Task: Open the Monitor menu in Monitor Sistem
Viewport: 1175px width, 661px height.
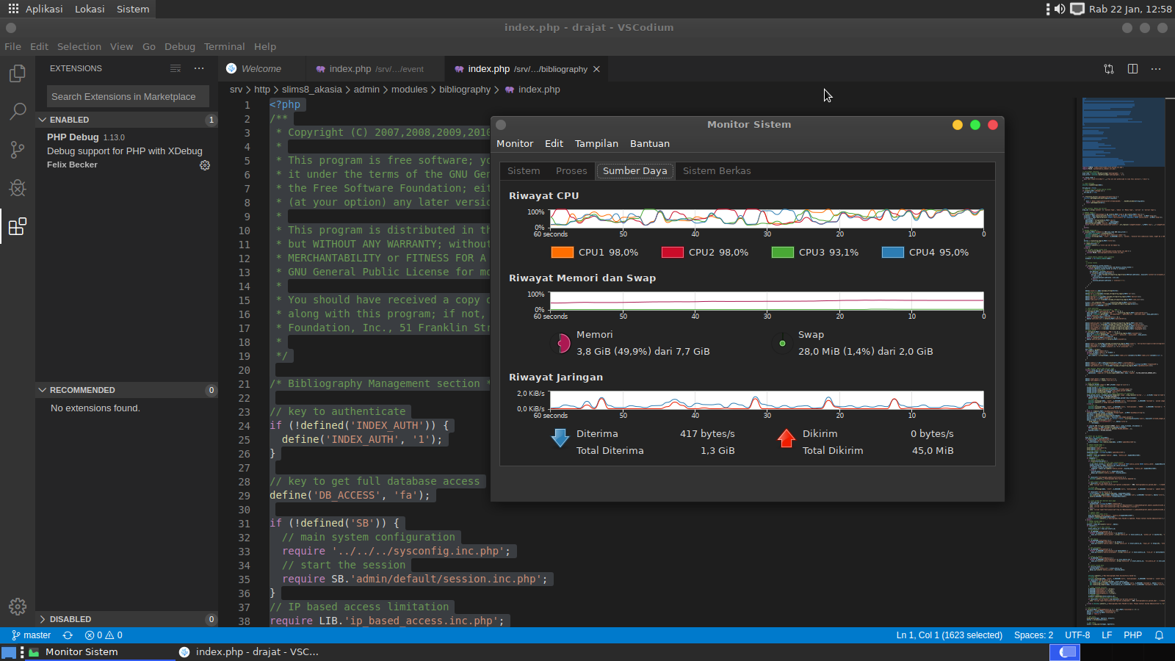Action: 515,144
